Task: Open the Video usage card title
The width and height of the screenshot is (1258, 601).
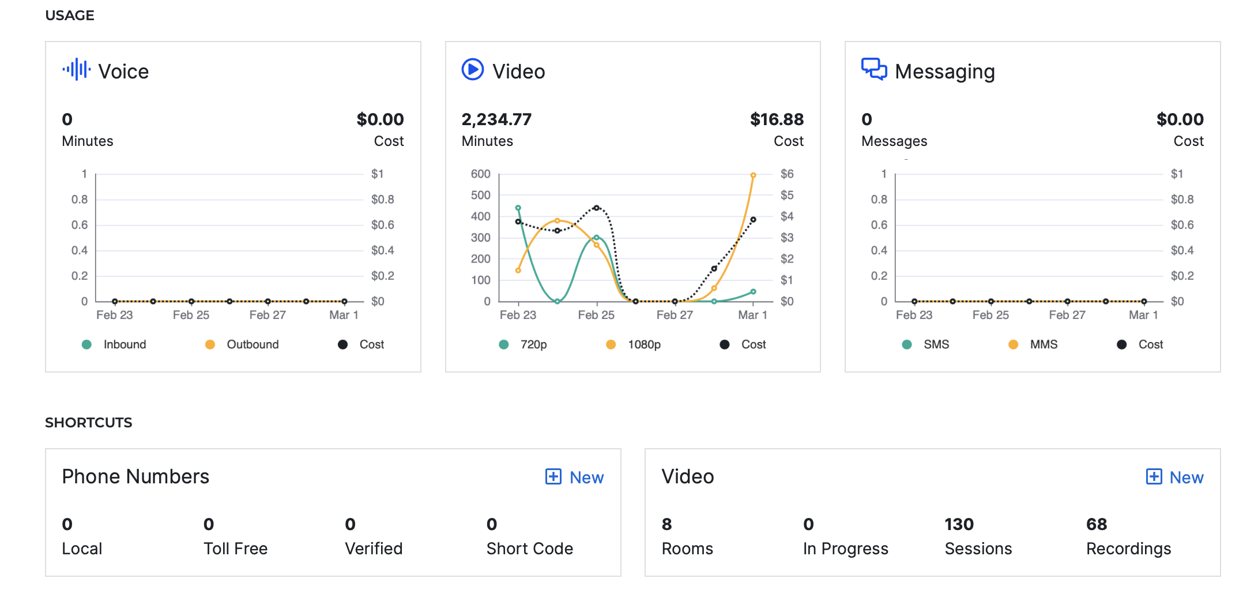Action: coord(519,72)
